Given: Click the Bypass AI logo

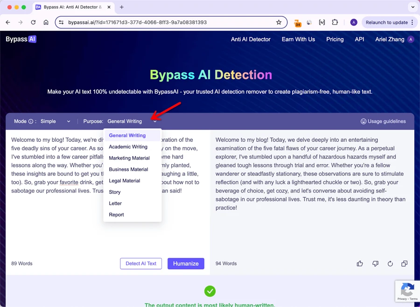Looking at the screenshot, I should pyautogui.click(x=21, y=39).
